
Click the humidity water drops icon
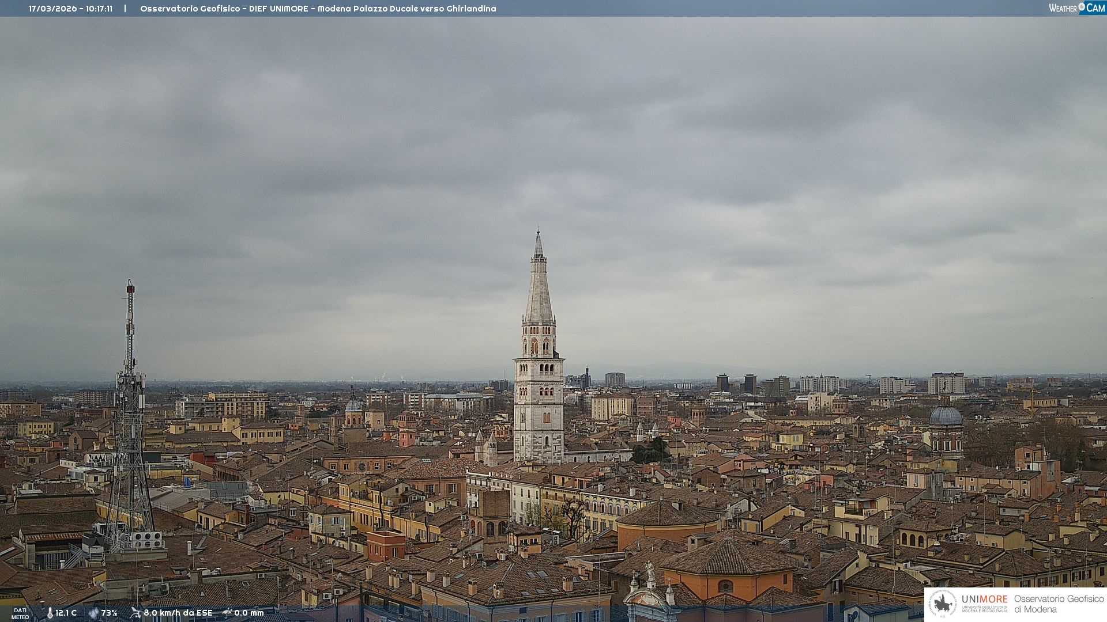pos(93,613)
